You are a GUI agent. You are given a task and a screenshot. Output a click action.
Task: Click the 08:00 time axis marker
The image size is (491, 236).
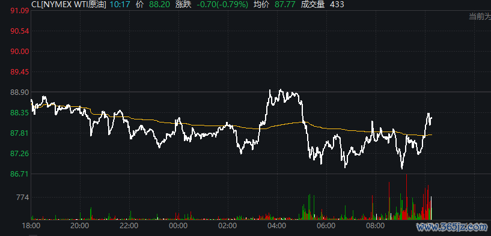pyautogui.click(x=376, y=225)
